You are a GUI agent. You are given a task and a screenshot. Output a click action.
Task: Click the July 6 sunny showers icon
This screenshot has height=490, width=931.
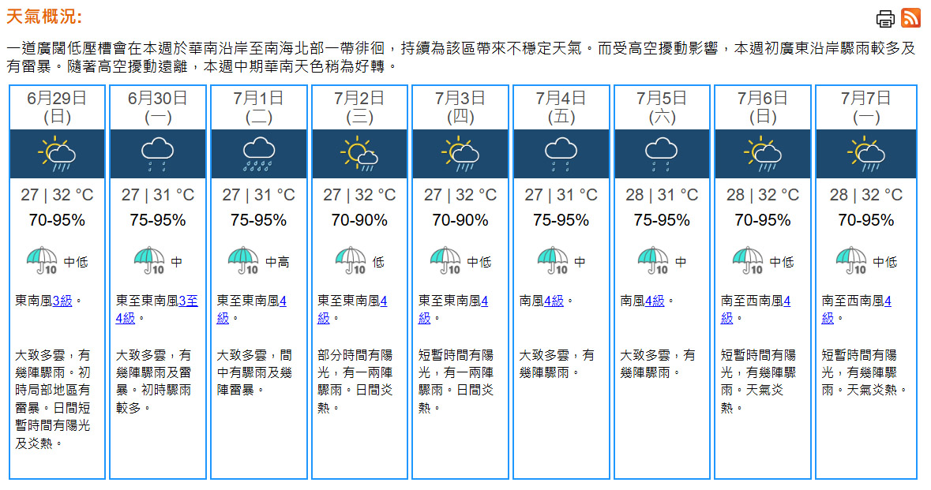(x=762, y=154)
